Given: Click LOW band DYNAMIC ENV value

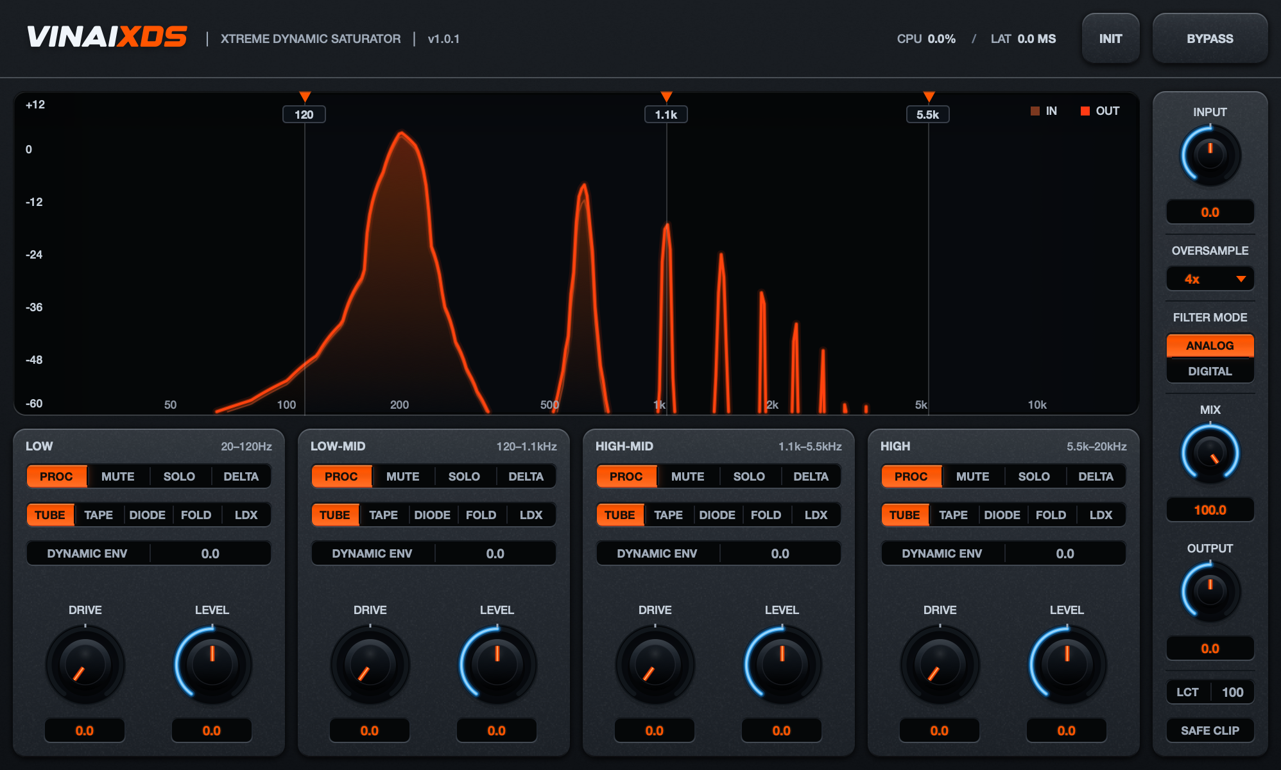Looking at the screenshot, I should pyautogui.click(x=211, y=553).
